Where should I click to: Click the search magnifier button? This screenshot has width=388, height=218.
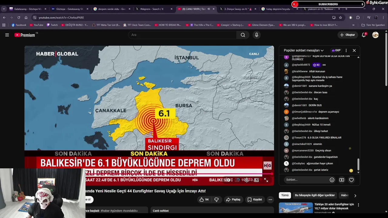pos(243,35)
